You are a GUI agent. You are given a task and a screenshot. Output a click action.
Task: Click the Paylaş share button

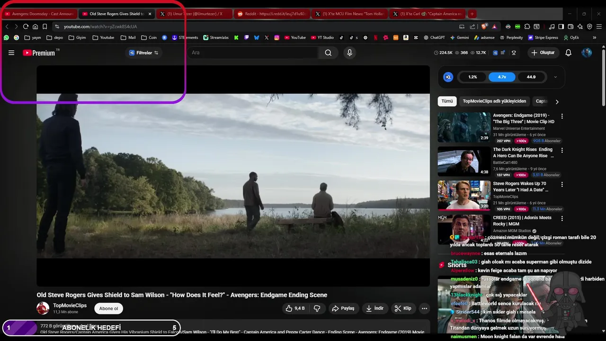point(343,308)
